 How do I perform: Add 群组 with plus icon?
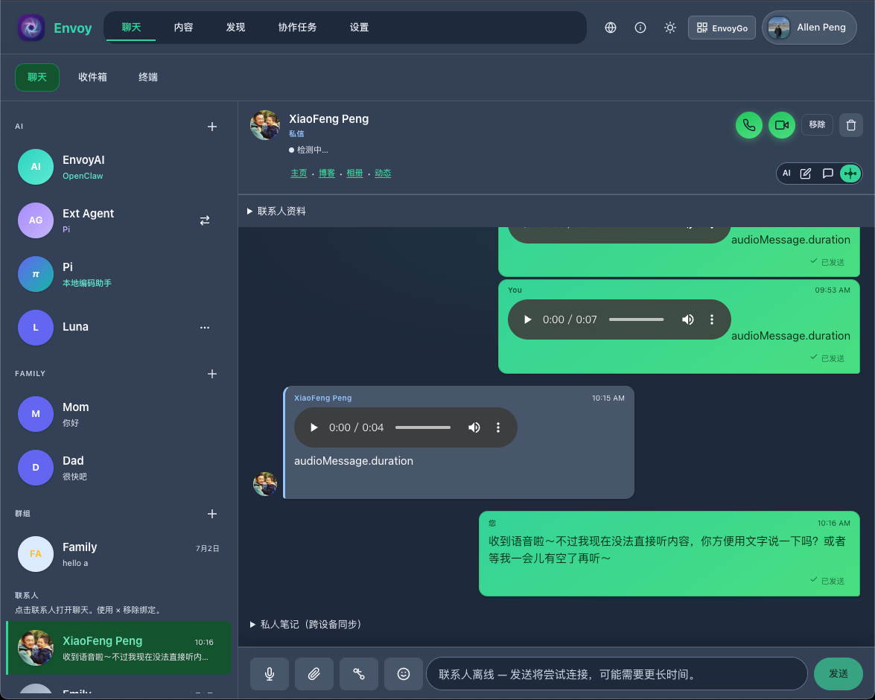212,514
